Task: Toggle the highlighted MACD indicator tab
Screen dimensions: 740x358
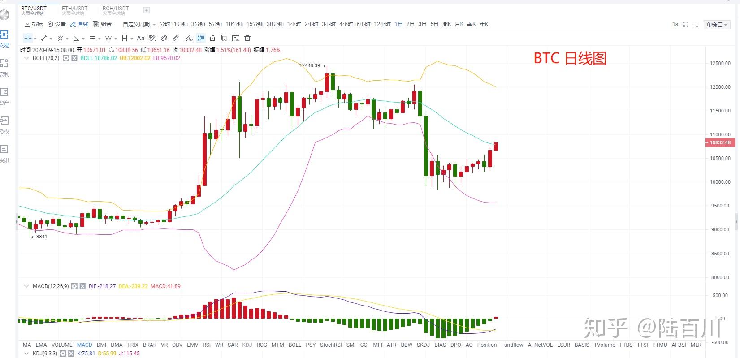Action: click(x=85, y=345)
